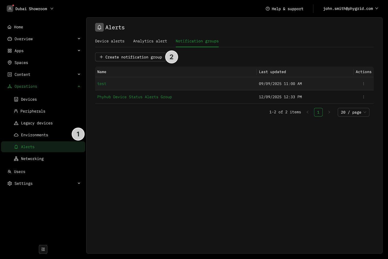The image size is (388, 259).
Task: Select the Peripherals sidebar icon
Action: (x=16, y=111)
